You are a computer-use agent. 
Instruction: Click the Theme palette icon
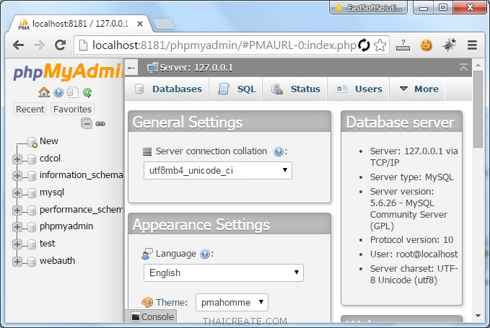[147, 302]
